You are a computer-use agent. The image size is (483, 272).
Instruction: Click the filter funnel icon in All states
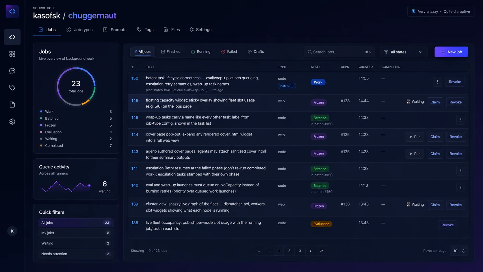[x=386, y=52]
